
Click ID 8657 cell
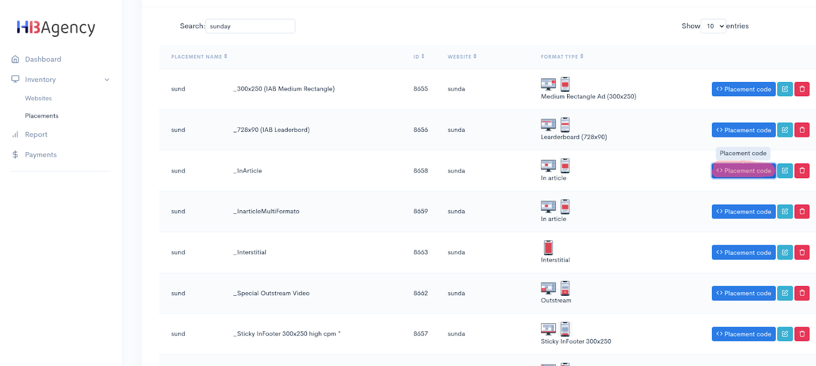(421, 334)
